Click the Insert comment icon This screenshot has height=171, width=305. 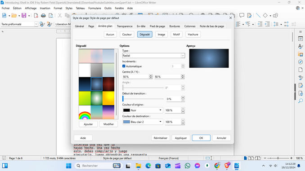(x=242, y=15)
